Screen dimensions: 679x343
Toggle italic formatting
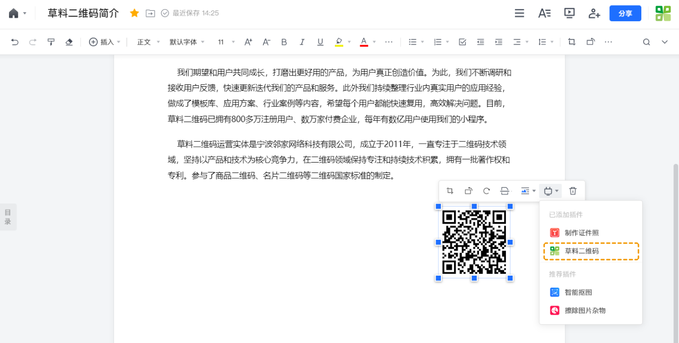(302, 42)
